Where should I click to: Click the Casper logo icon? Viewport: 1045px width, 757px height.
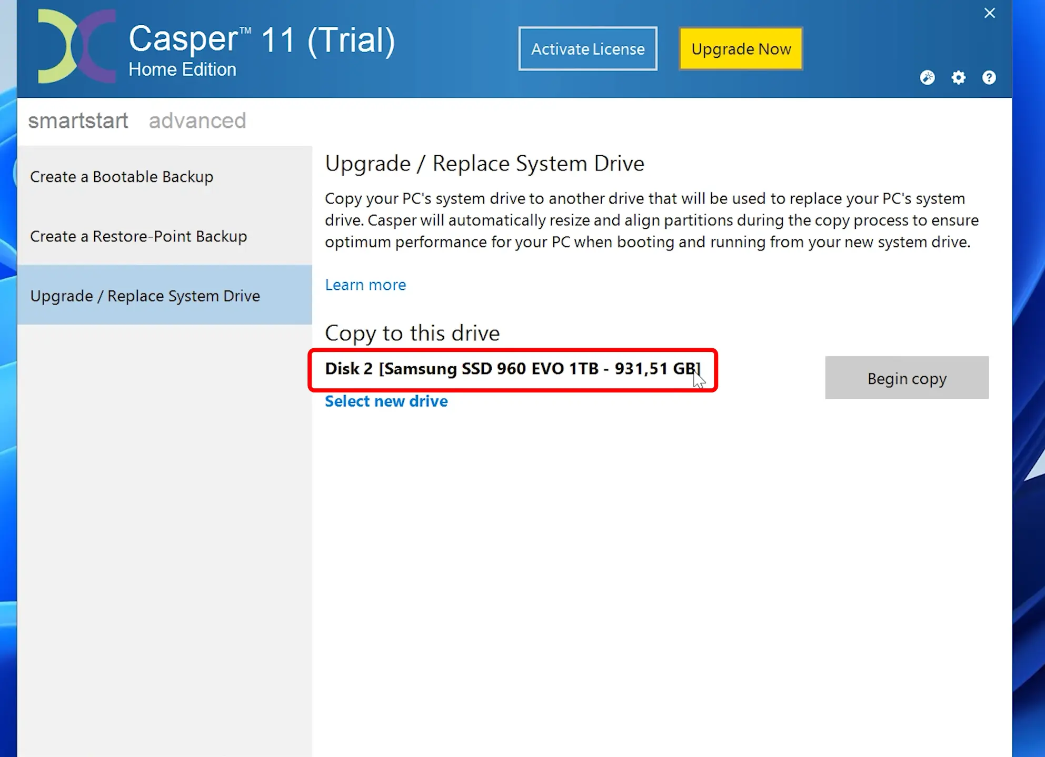(x=77, y=46)
